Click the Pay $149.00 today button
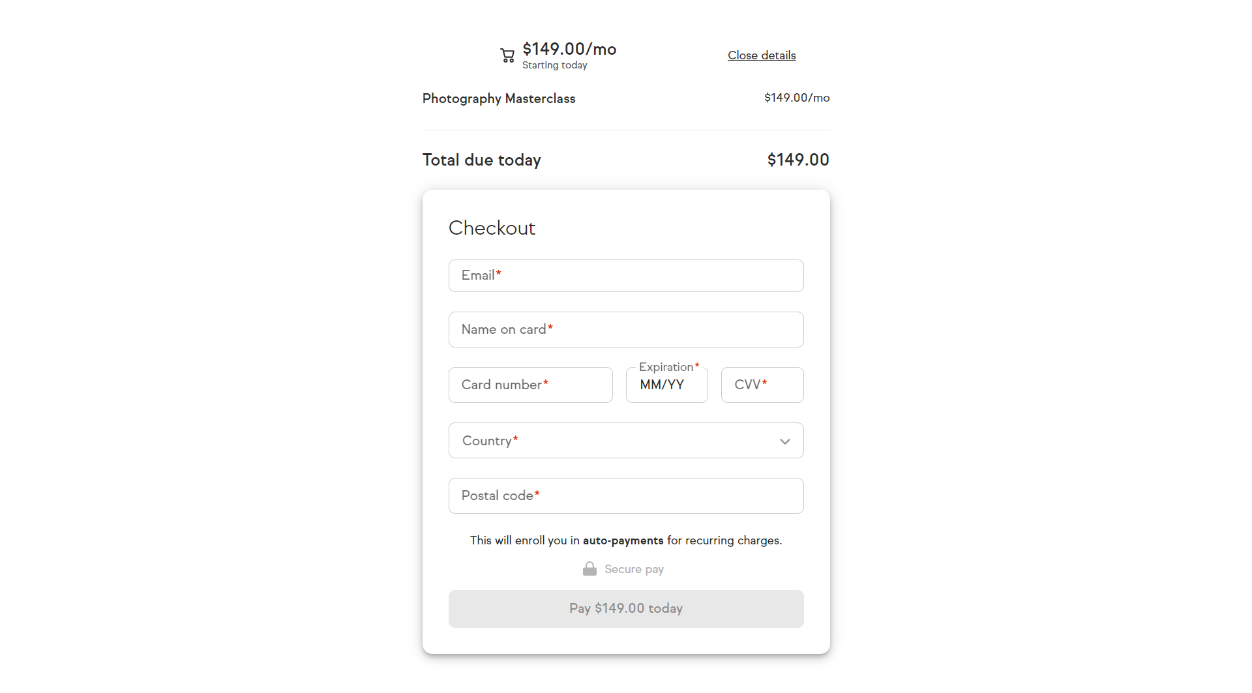1252x693 pixels. [626, 609]
